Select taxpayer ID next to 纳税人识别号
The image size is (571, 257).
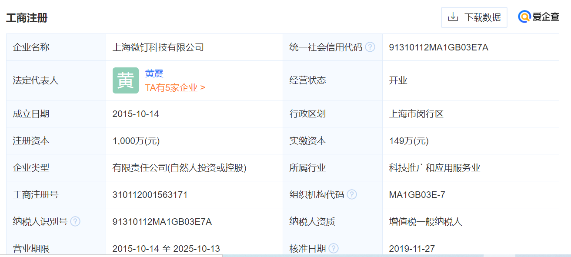tap(162, 222)
